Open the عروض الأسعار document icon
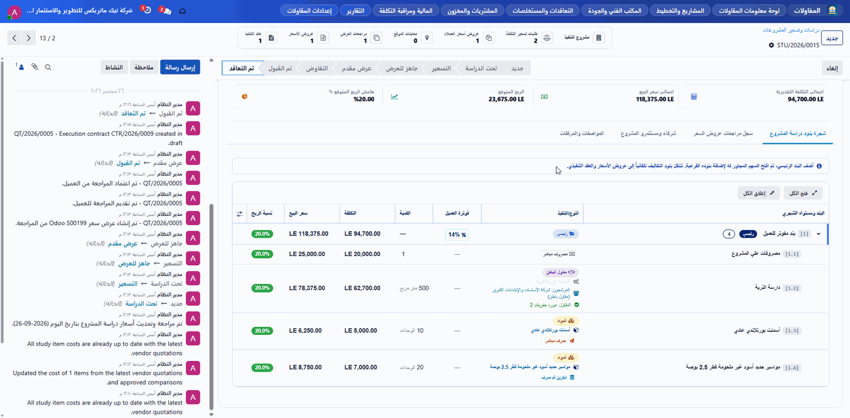The height and width of the screenshot is (418, 850). click(x=324, y=38)
